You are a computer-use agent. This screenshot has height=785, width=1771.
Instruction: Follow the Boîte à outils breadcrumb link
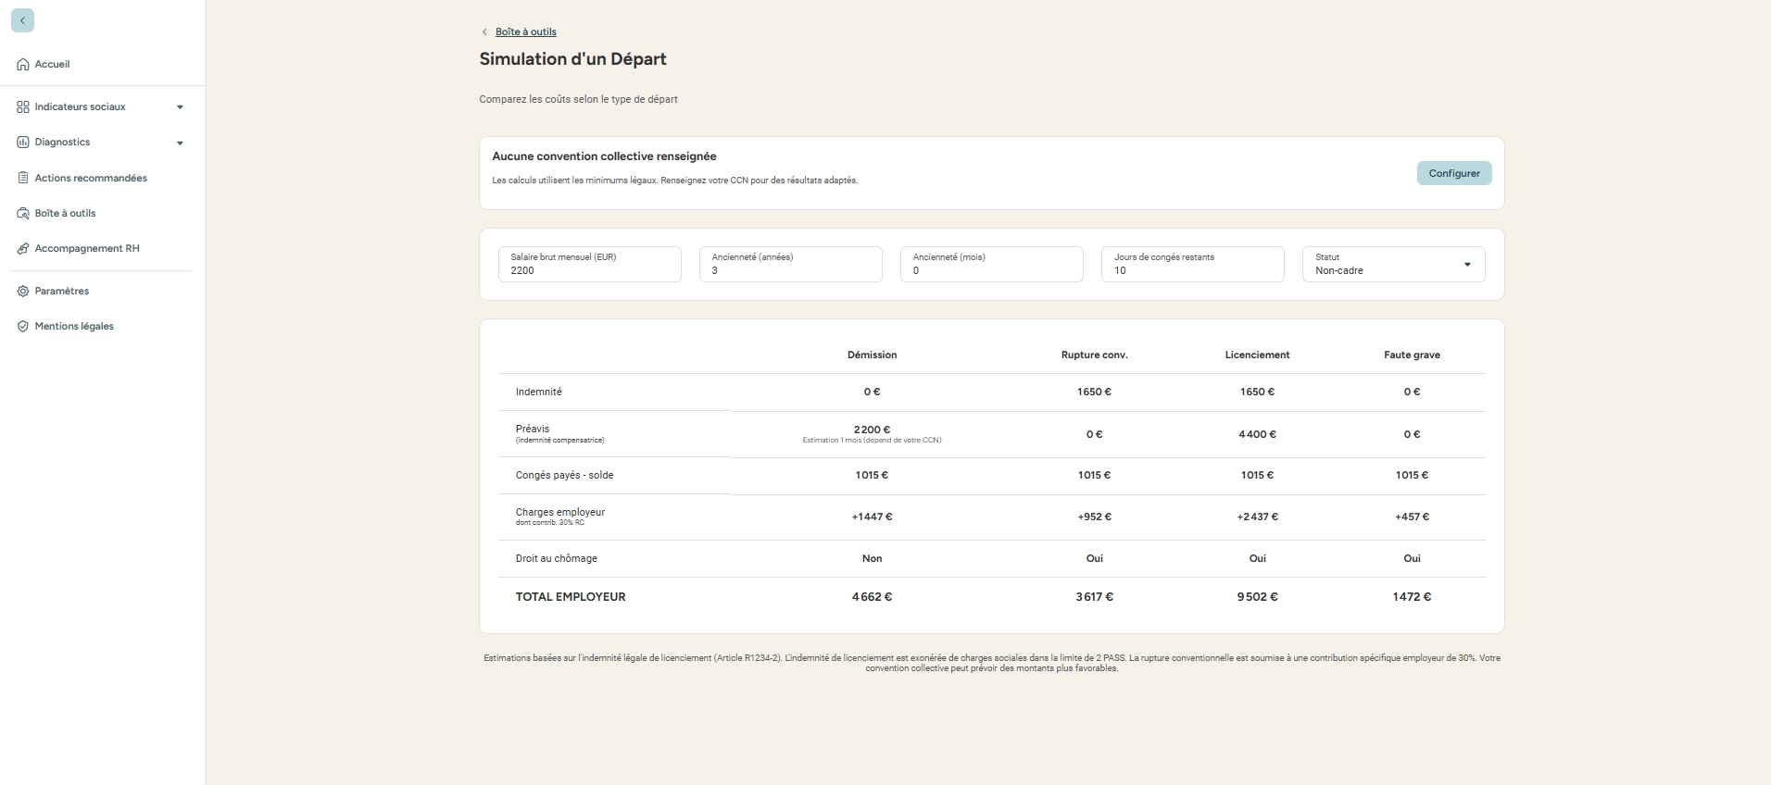coord(525,31)
